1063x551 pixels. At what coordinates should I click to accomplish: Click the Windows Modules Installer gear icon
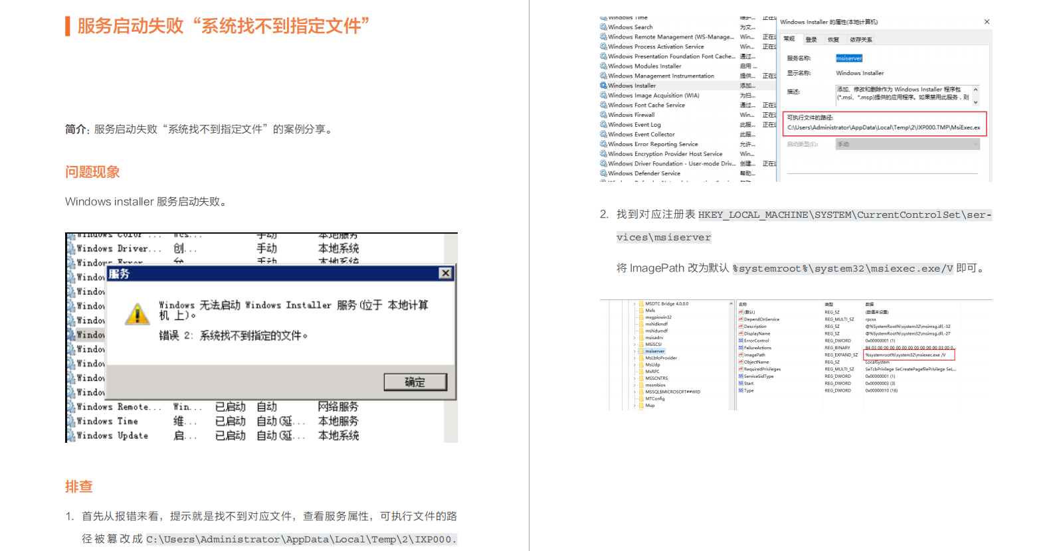point(603,66)
